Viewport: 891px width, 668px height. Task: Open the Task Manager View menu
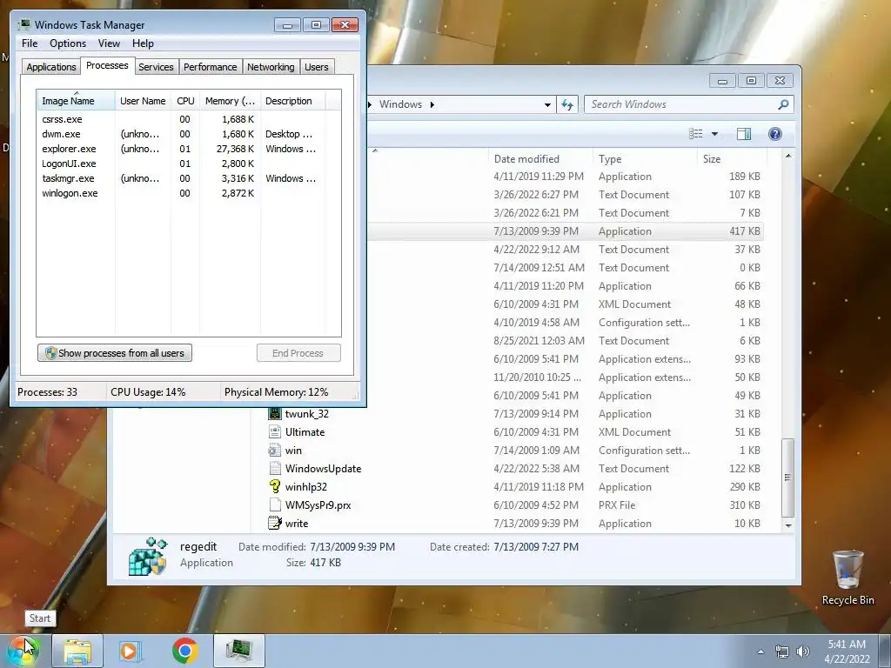pyautogui.click(x=109, y=43)
